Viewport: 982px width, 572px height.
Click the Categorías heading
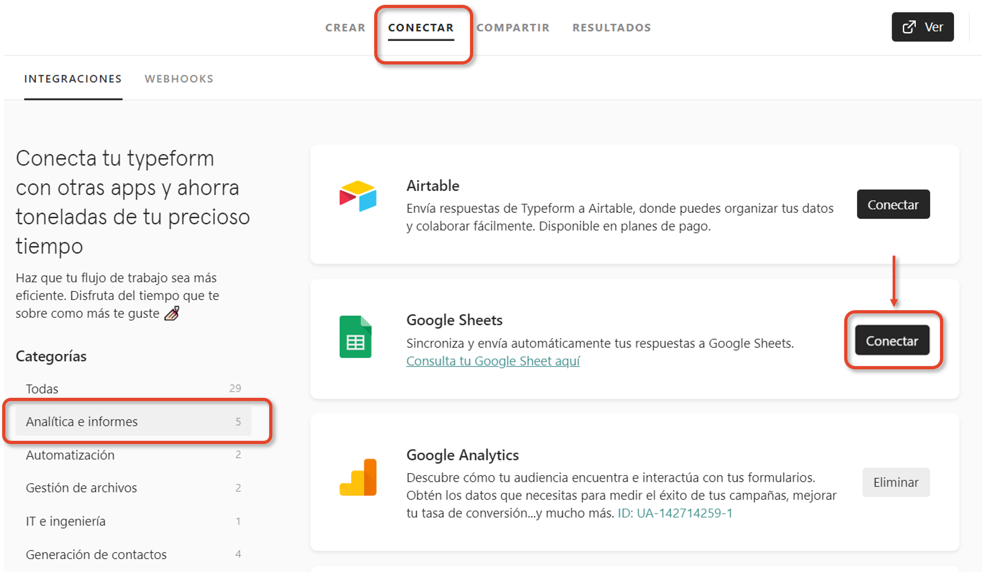click(51, 356)
